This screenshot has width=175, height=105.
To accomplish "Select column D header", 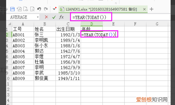I will [92, 24].
